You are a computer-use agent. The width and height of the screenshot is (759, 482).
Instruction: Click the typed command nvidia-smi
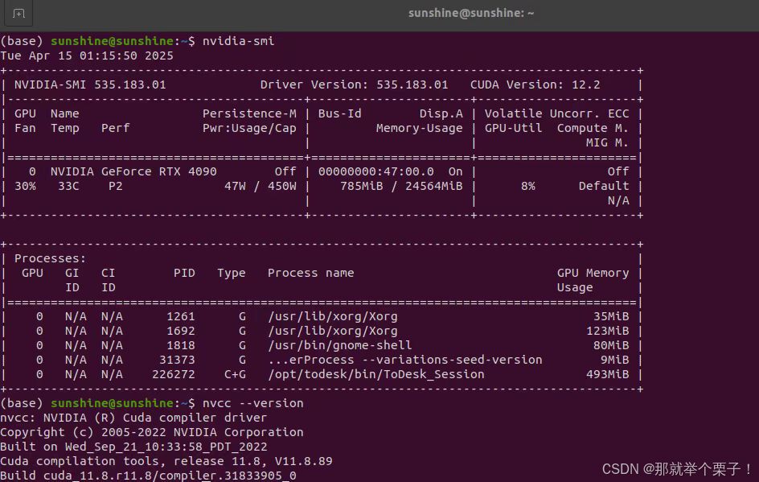[x=238, y=41]
